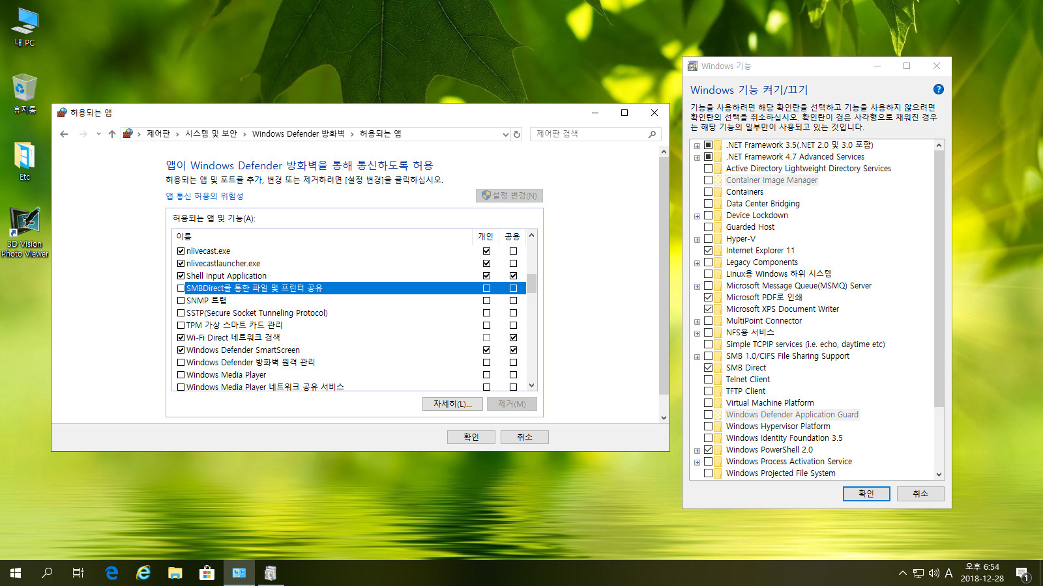Screen dimensions: 1043x586
Task: Click the taskbar clock showing 오후 6:54
Action: 982,573
